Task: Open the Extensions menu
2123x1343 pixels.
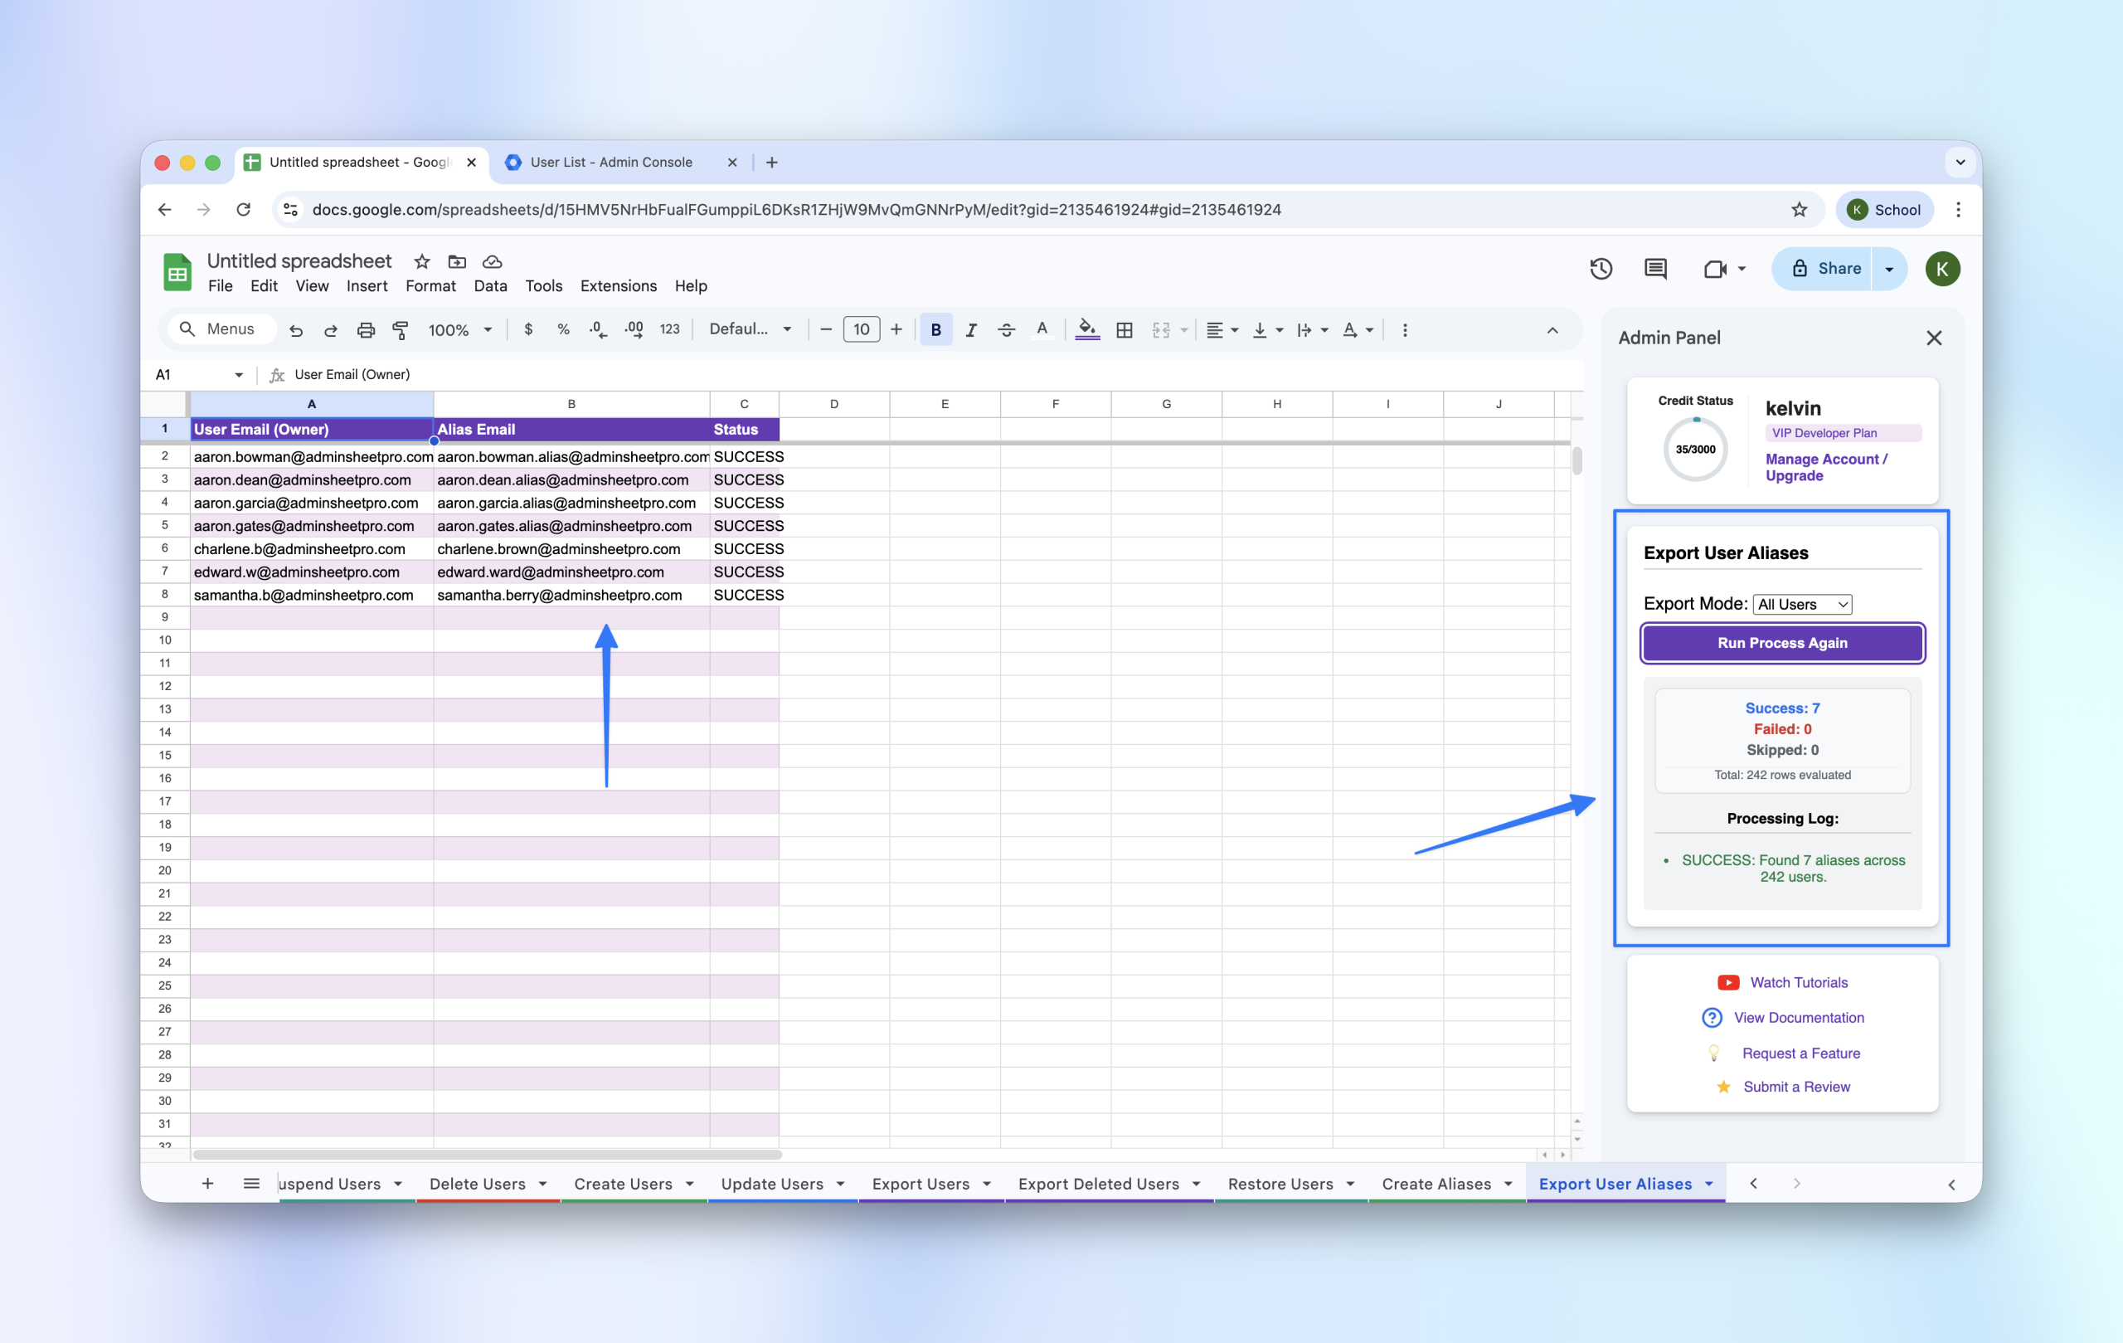Action: (x=618, y=285)
